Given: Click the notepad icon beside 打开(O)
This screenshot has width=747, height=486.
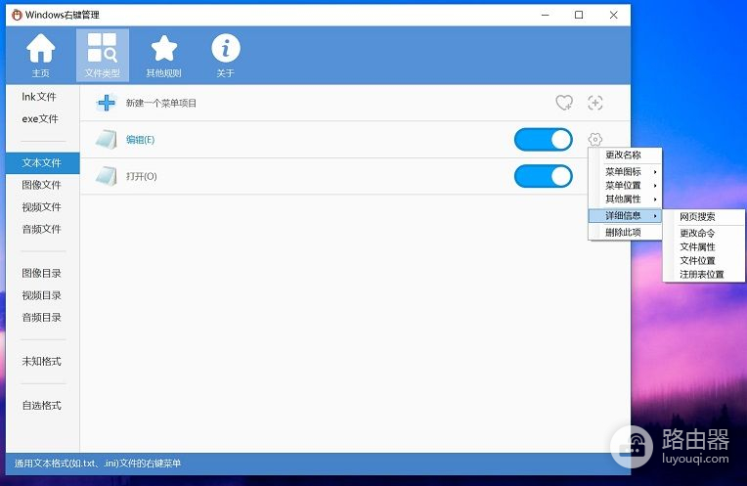Looking at the screenshot, I should click(106, 176).
